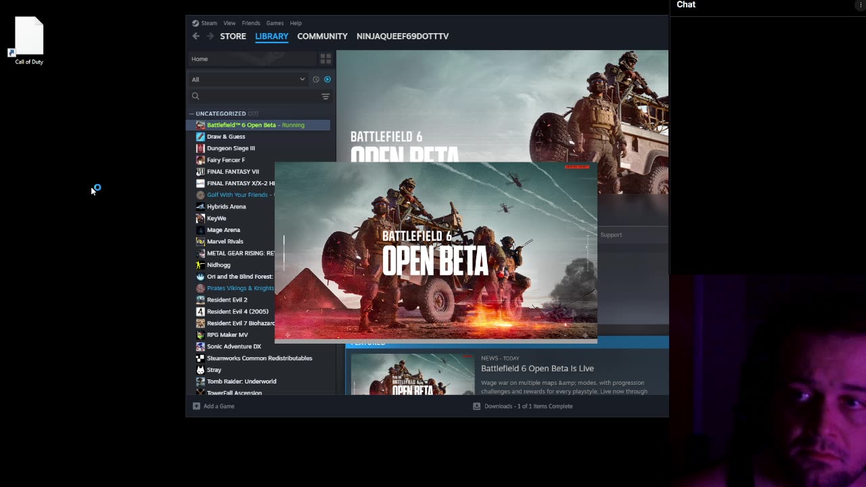Click the Steam logo icon in menu bar
The image size is (866, 487).
[x=196, y=23]
